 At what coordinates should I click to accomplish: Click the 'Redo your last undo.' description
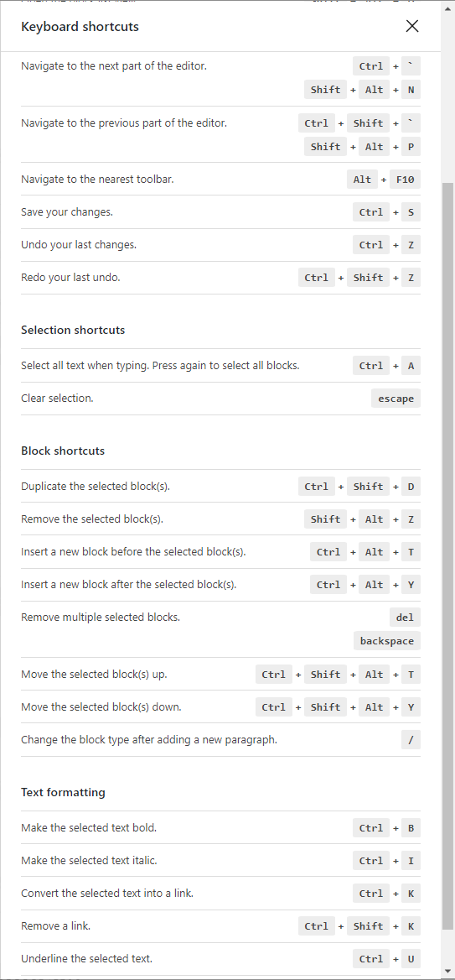click(70, 277)
